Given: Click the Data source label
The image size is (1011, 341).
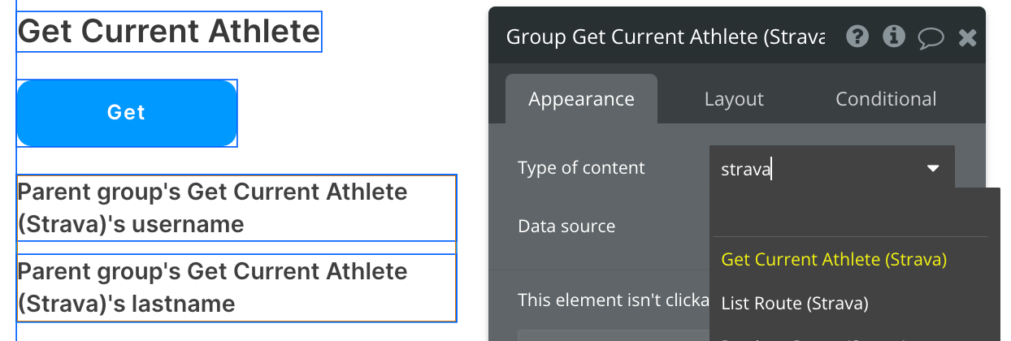Looking at the screenshot, I should click(566, 226).
